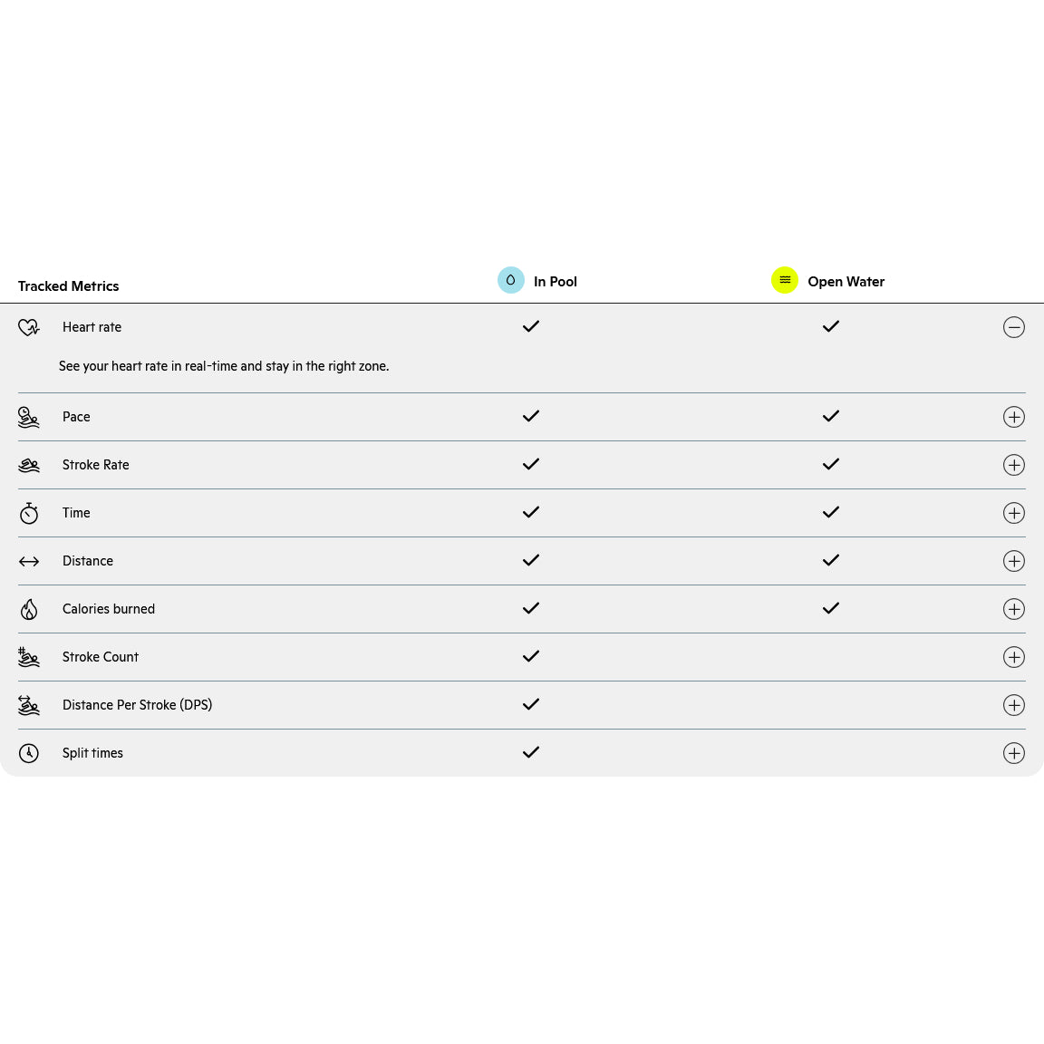The height and width of the screenshot is (1044, 1044).
Task: Click the Distance Per Stroke icon
Action: pos(29,705)
